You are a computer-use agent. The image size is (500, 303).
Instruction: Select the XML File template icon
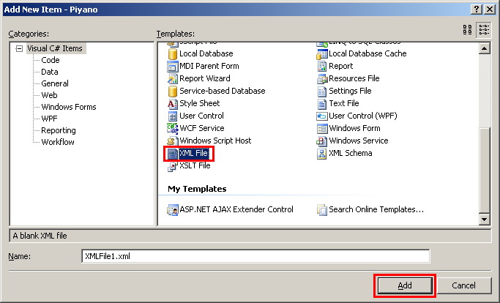[173, 154]
